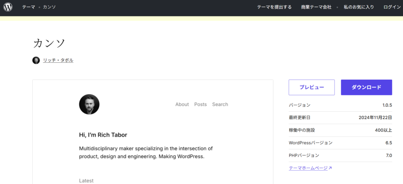The height and width of the screenshot is (184, 403).
Task: Click Posts in the preview navigation
Action: coord(200,104)
